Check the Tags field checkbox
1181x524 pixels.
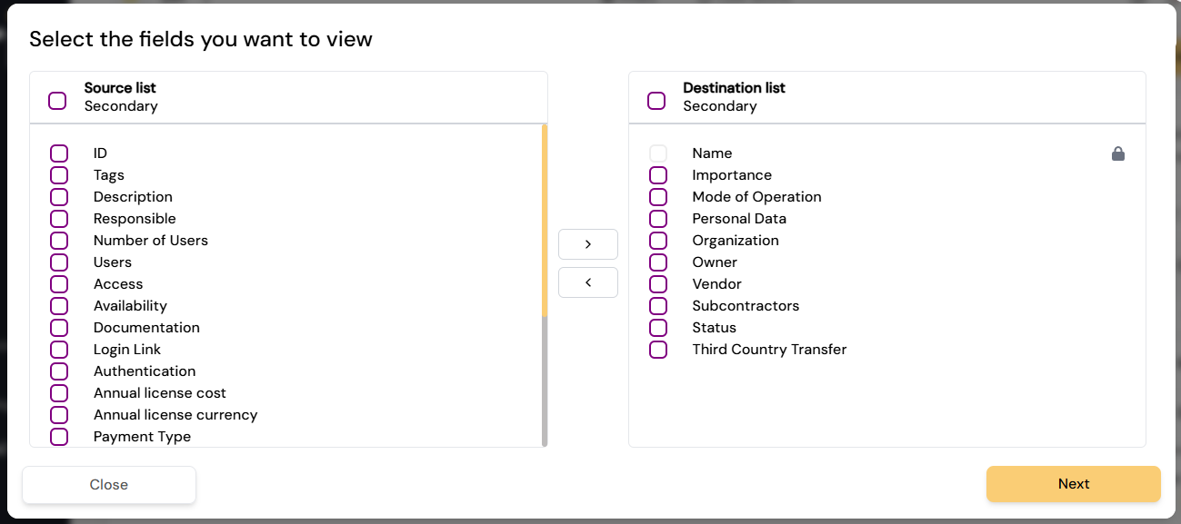(x=59, y=175)
